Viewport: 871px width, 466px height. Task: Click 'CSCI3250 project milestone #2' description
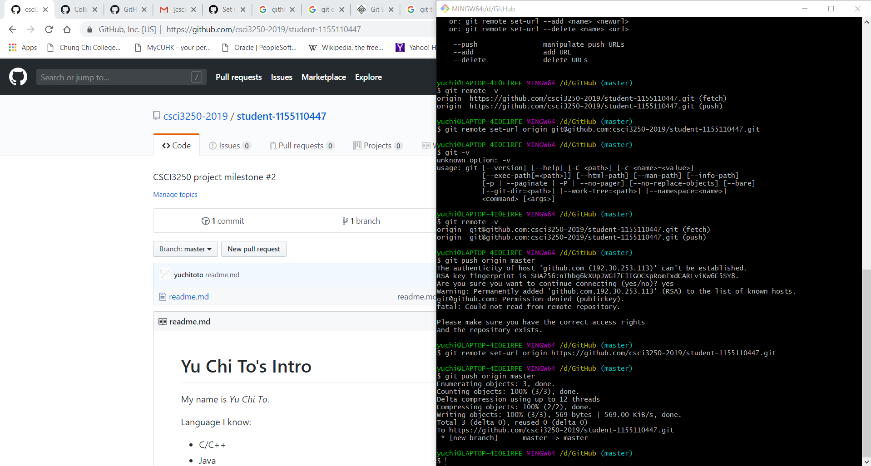214,177
